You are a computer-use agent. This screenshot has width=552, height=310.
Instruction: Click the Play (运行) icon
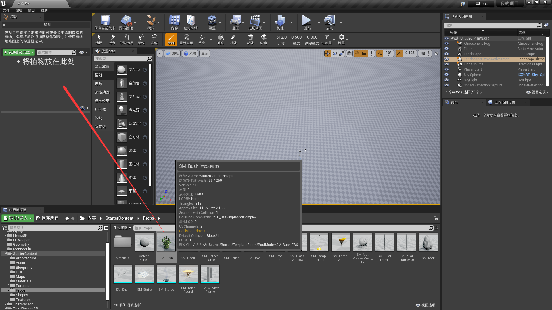pos(306,21)
